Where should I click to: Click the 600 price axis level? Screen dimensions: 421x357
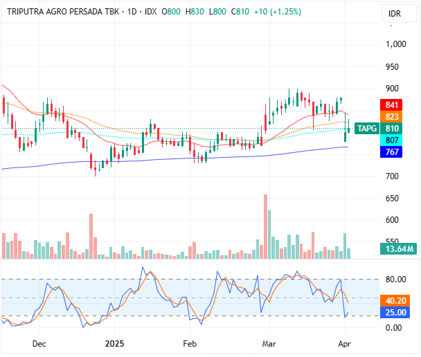click(392, 220)
